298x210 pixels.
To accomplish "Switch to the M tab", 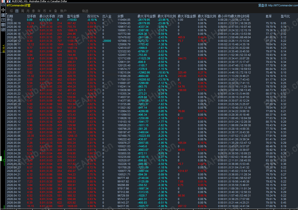I will point(50,11).
